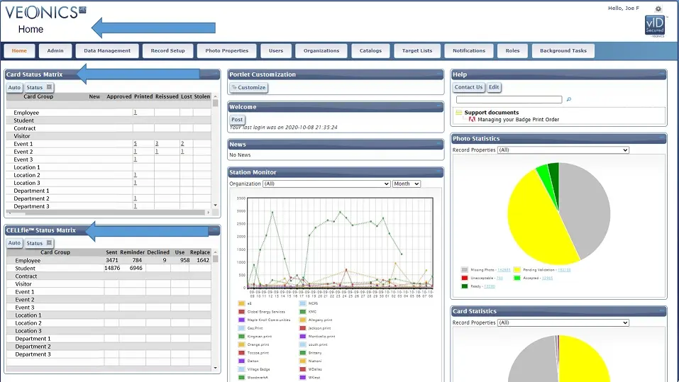Click the Customize button's icon

pyautogui.click(x=234, y=88)
